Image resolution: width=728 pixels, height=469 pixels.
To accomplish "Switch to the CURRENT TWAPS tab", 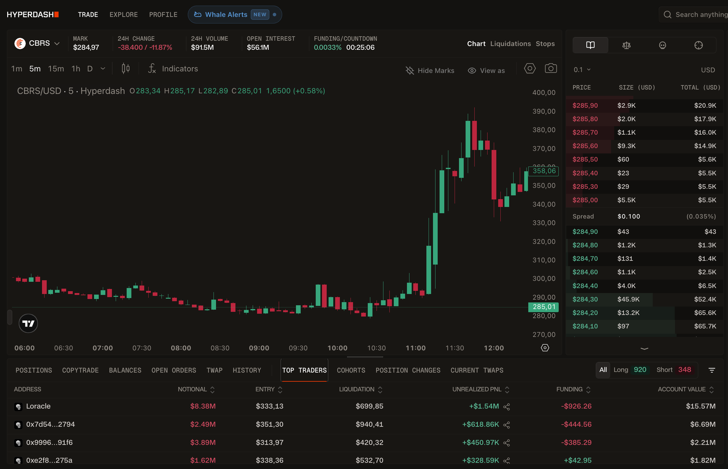I will (x=477, y=370).
